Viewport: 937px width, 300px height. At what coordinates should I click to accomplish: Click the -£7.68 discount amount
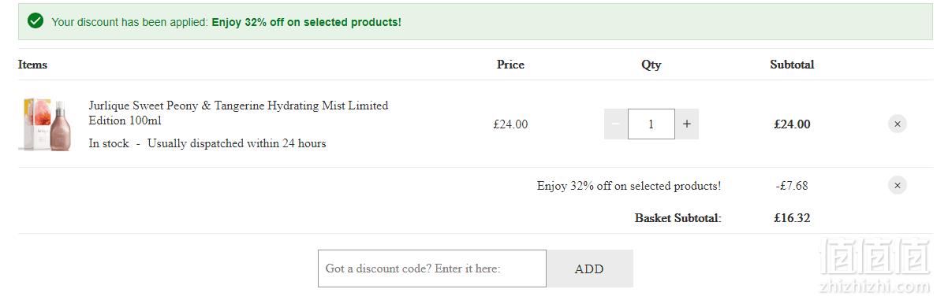click(x=792, y=186)
